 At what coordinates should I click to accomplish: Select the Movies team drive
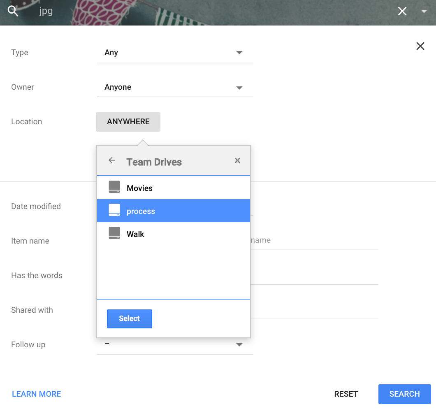(x=140, y=187)
